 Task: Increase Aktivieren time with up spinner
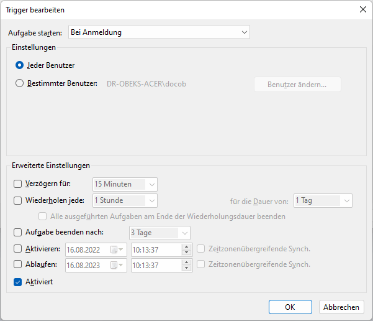tap(186, 247)
